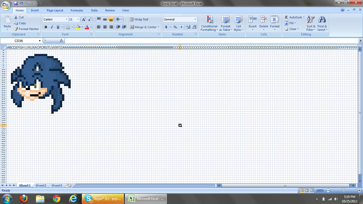Click Merge & Center

pos(143,27)
